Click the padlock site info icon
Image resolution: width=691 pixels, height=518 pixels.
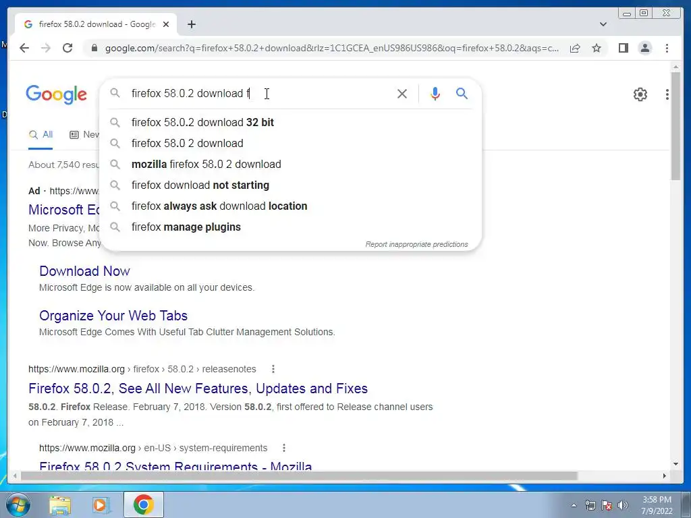[x=94, y=48]
